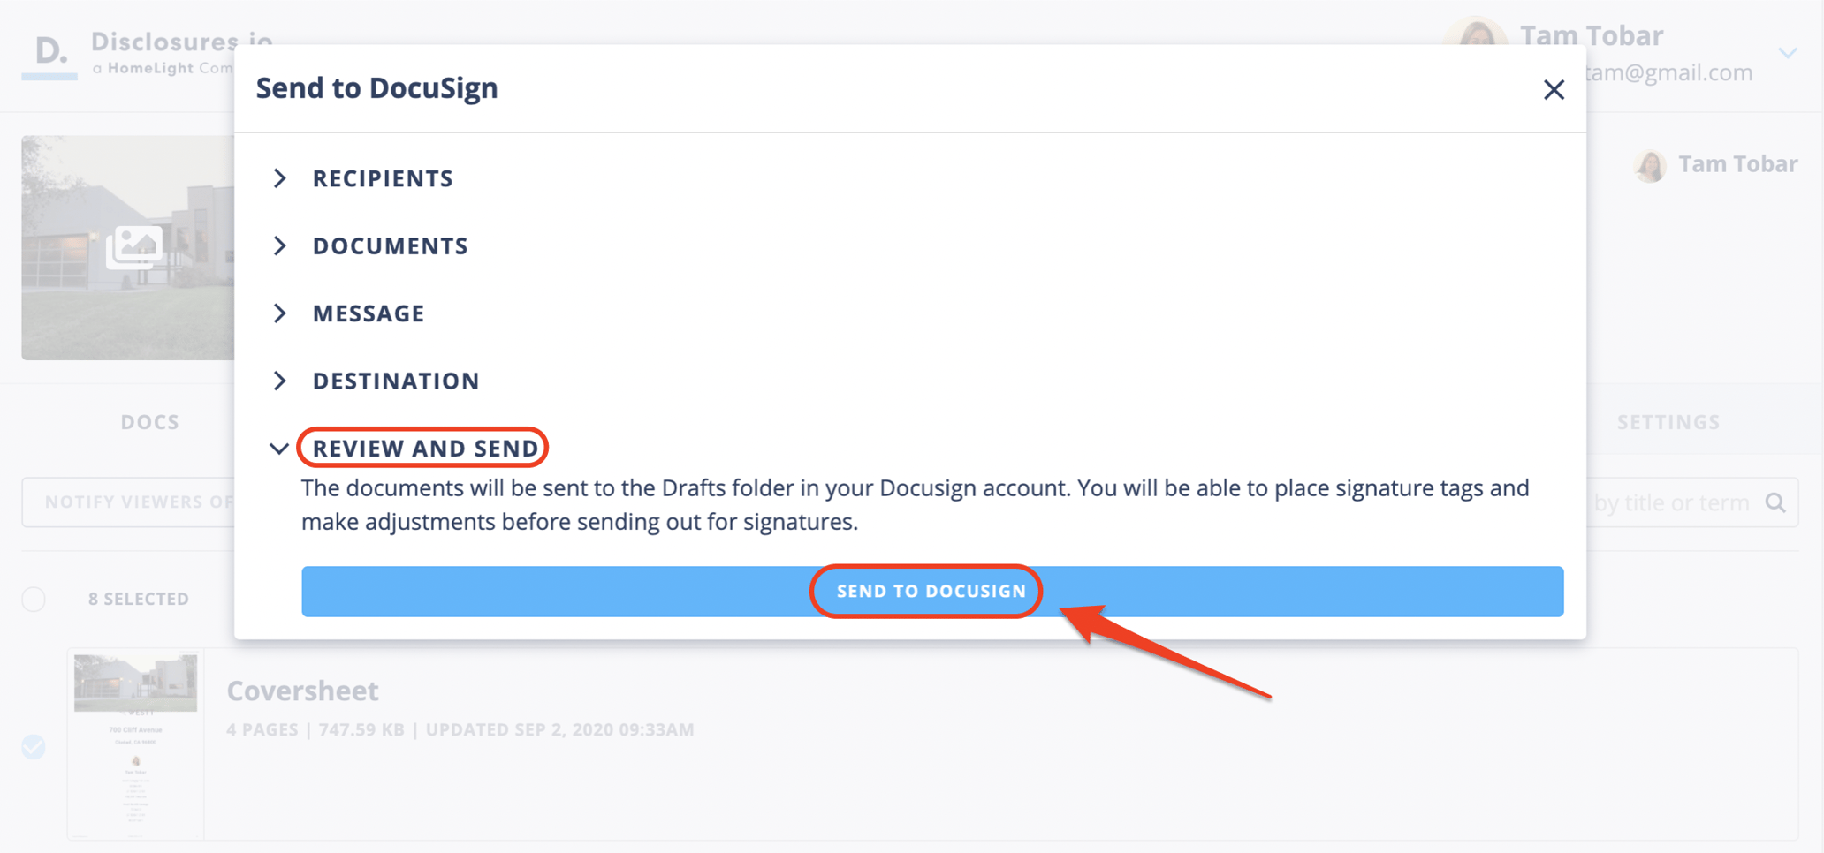
Task: Expand the Message section chevron
Action: 280,313
